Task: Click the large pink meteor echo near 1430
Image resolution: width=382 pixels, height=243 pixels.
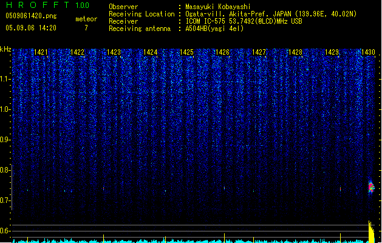Action: coord(371,187)
